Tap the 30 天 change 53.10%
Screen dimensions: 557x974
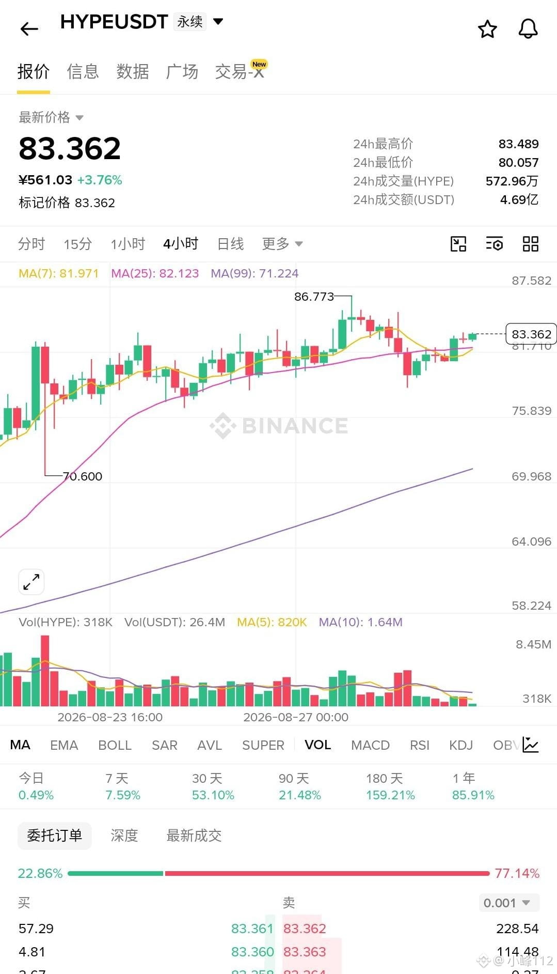(x=213, y=795)
